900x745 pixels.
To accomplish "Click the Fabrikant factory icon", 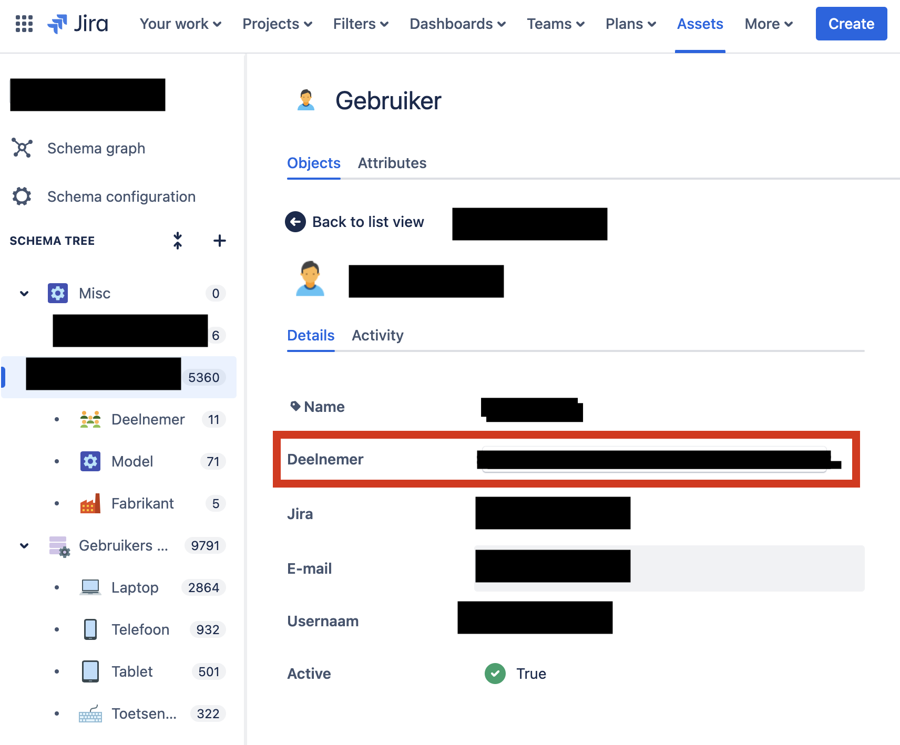I will point(90,503).
